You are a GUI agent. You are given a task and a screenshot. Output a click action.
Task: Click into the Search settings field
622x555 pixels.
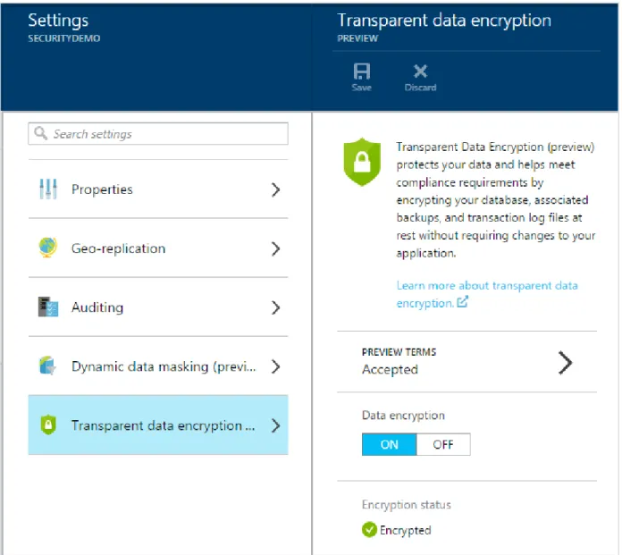pos(158,134)
